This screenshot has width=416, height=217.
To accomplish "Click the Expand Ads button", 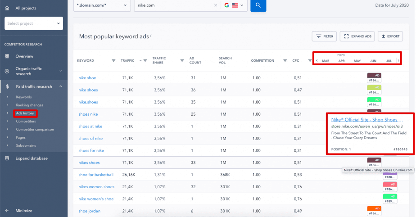I will (x=357, y=36).
